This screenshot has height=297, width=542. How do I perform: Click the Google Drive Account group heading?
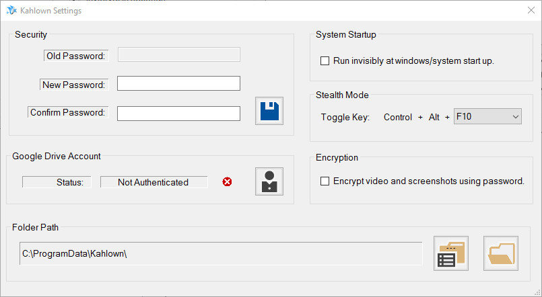click(57, 157)
